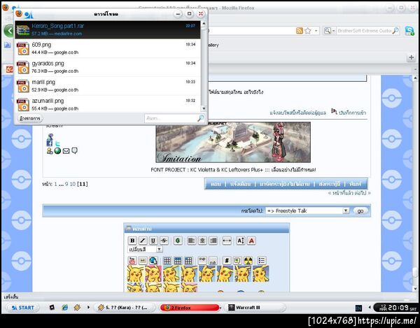The width and height of the screenshot is (420, 328).
Task: Apply strikethrough formatting in reply editor
Action: coord(164,241)
